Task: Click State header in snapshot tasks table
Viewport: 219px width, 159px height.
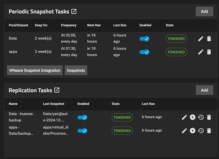Action: click(170, 25)
